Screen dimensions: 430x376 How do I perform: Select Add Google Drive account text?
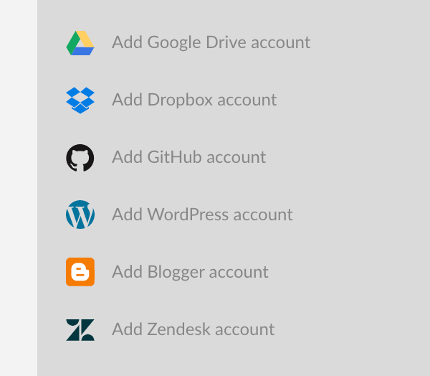point(211,43)
